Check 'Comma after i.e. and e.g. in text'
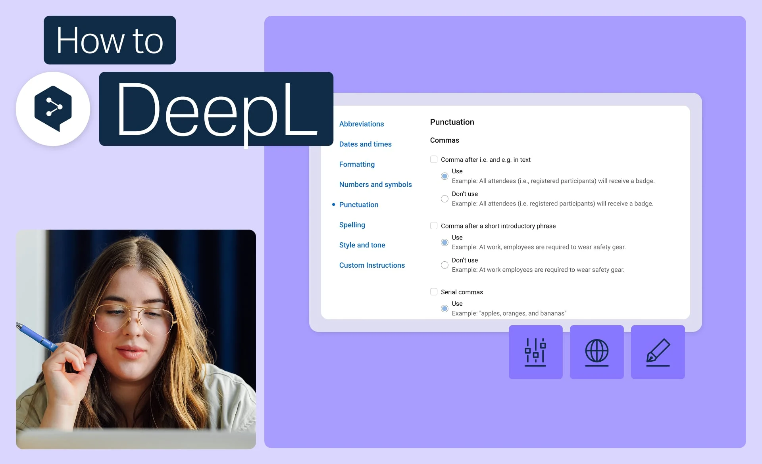 point(434,159)
